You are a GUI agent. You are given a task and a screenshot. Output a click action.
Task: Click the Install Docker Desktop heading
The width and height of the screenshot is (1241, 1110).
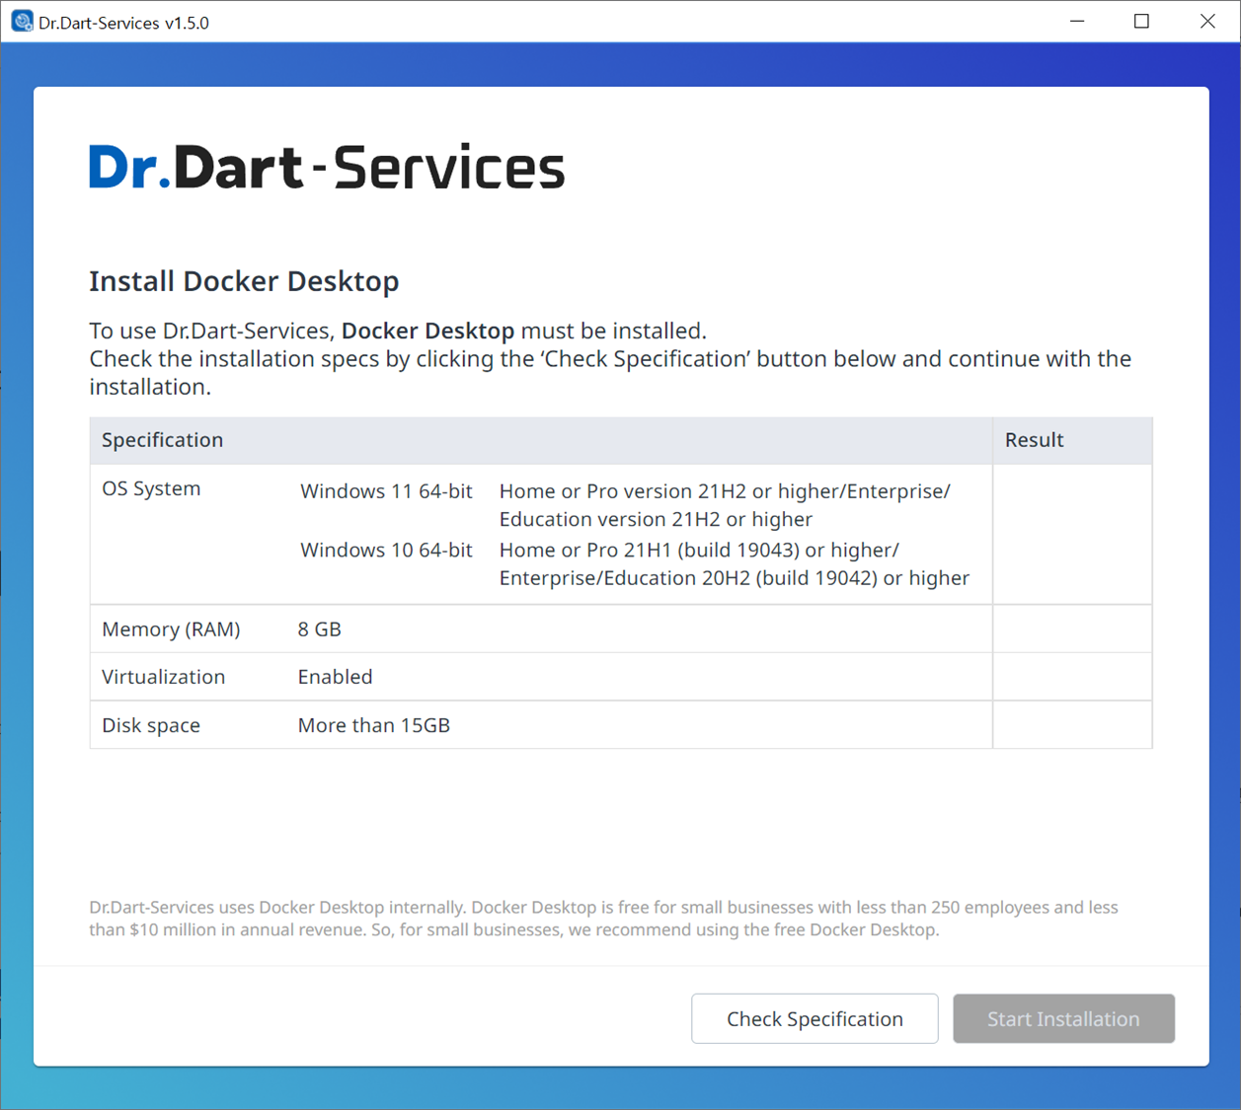pyautogui.click(x=244, y=281)
